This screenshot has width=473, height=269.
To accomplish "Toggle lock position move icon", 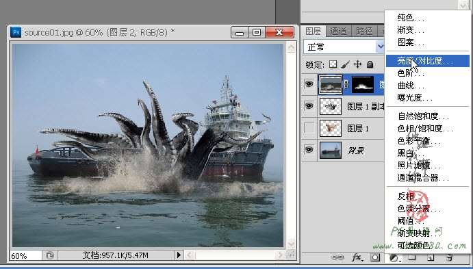I will click(x=358, y=64).
